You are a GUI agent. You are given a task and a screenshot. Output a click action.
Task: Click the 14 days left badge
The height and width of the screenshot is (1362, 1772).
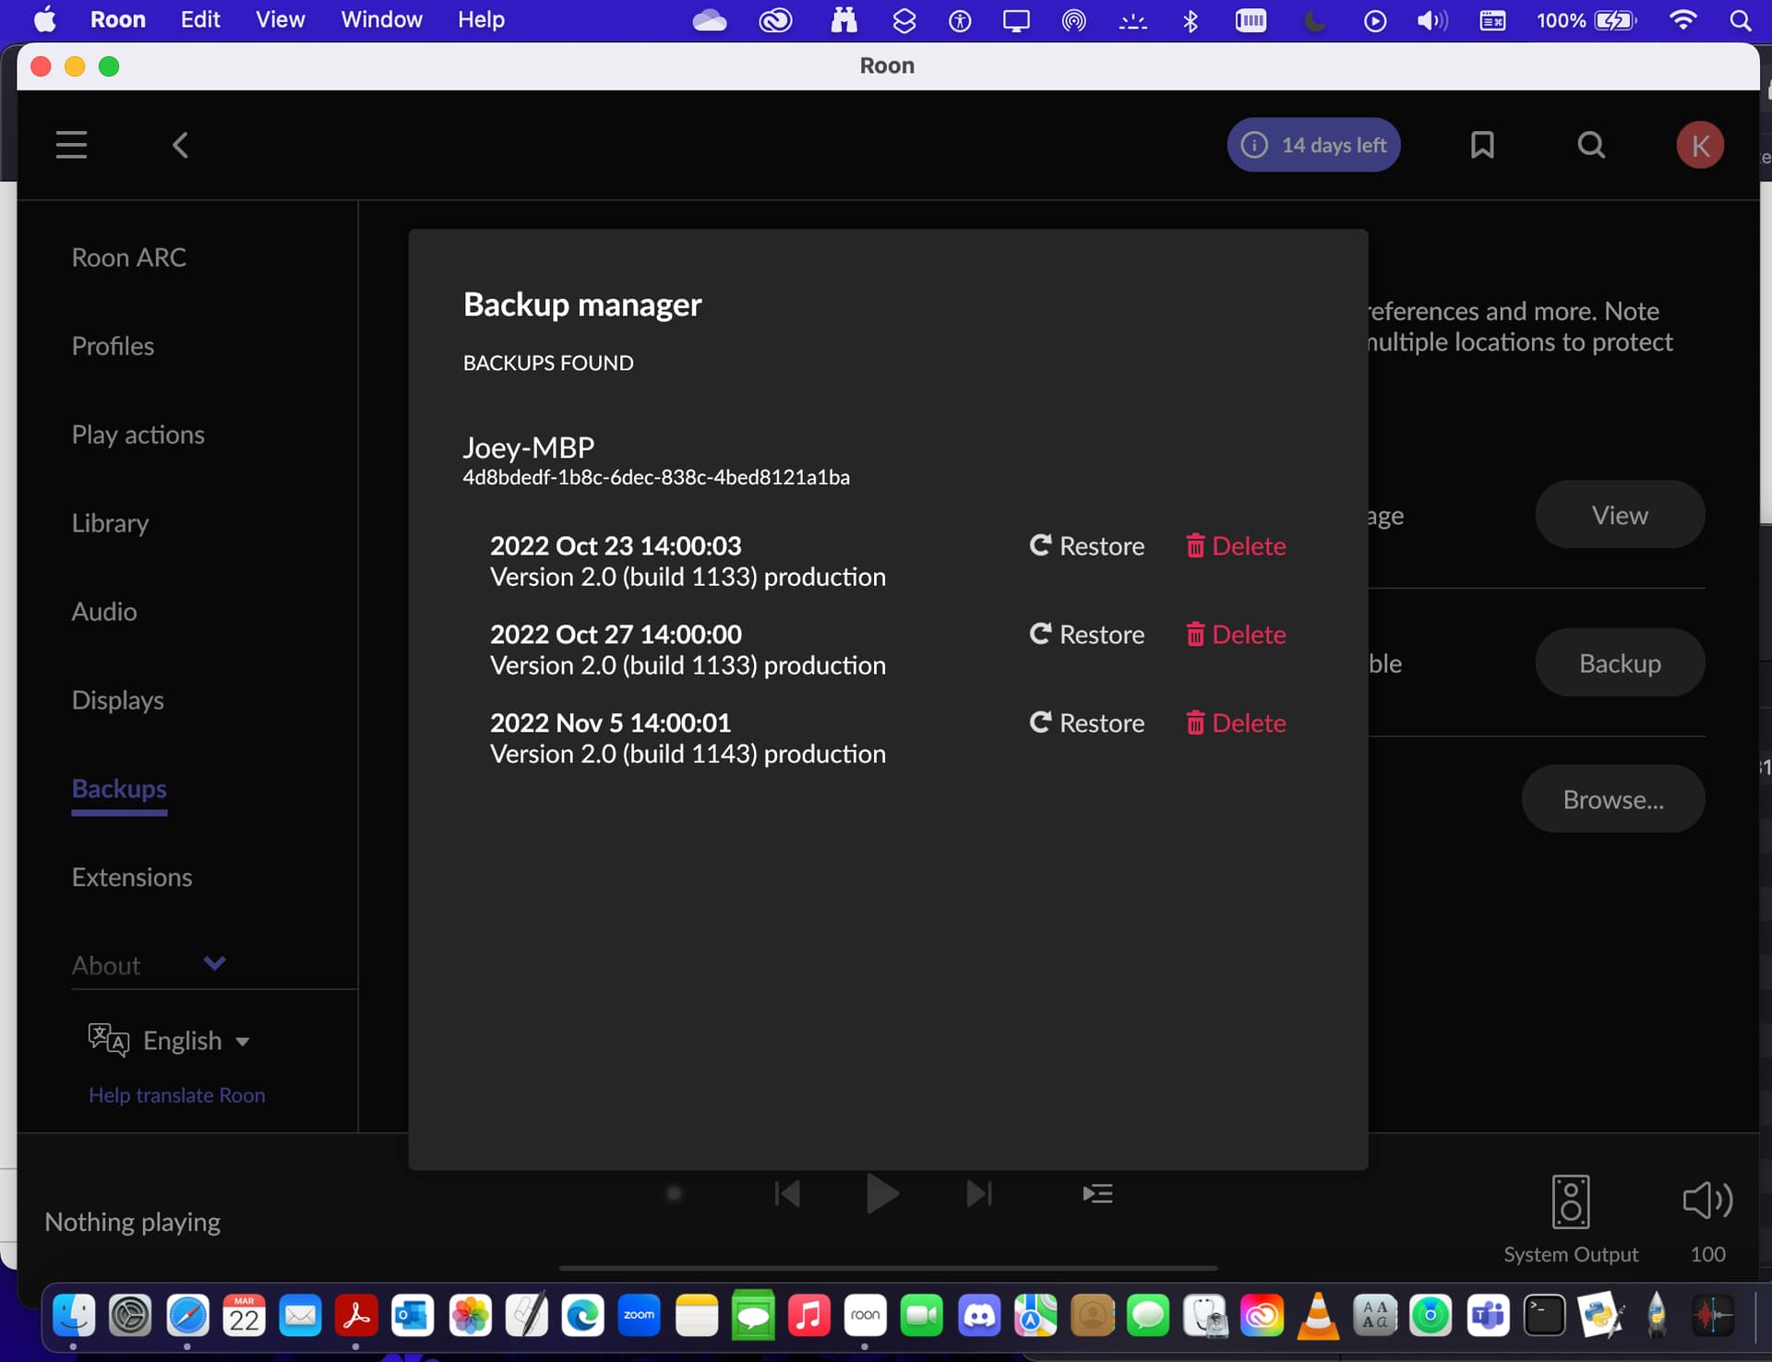(1313, 145)
